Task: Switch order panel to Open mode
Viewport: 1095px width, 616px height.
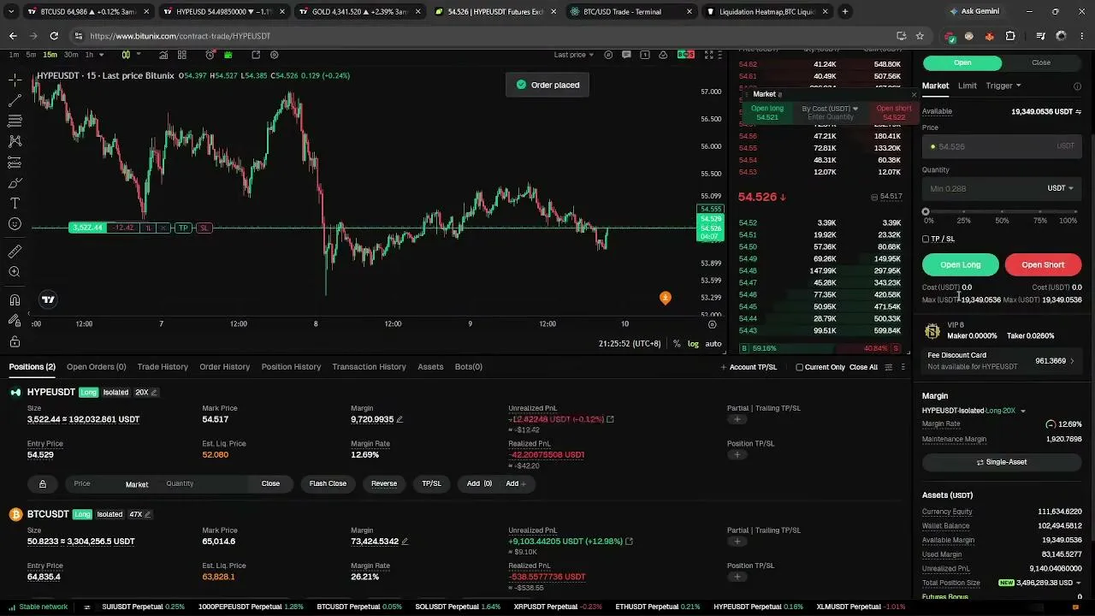Action: [962, 62]
